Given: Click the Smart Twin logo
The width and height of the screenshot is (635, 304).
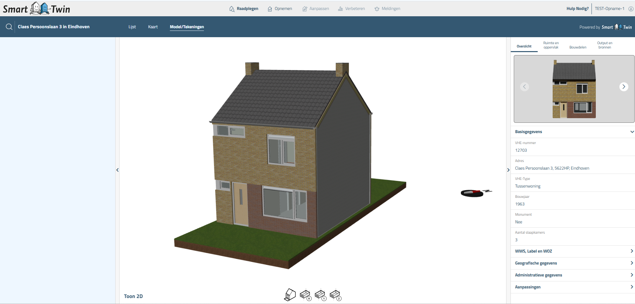Looking at the screenshot, I should pos(37,9).
